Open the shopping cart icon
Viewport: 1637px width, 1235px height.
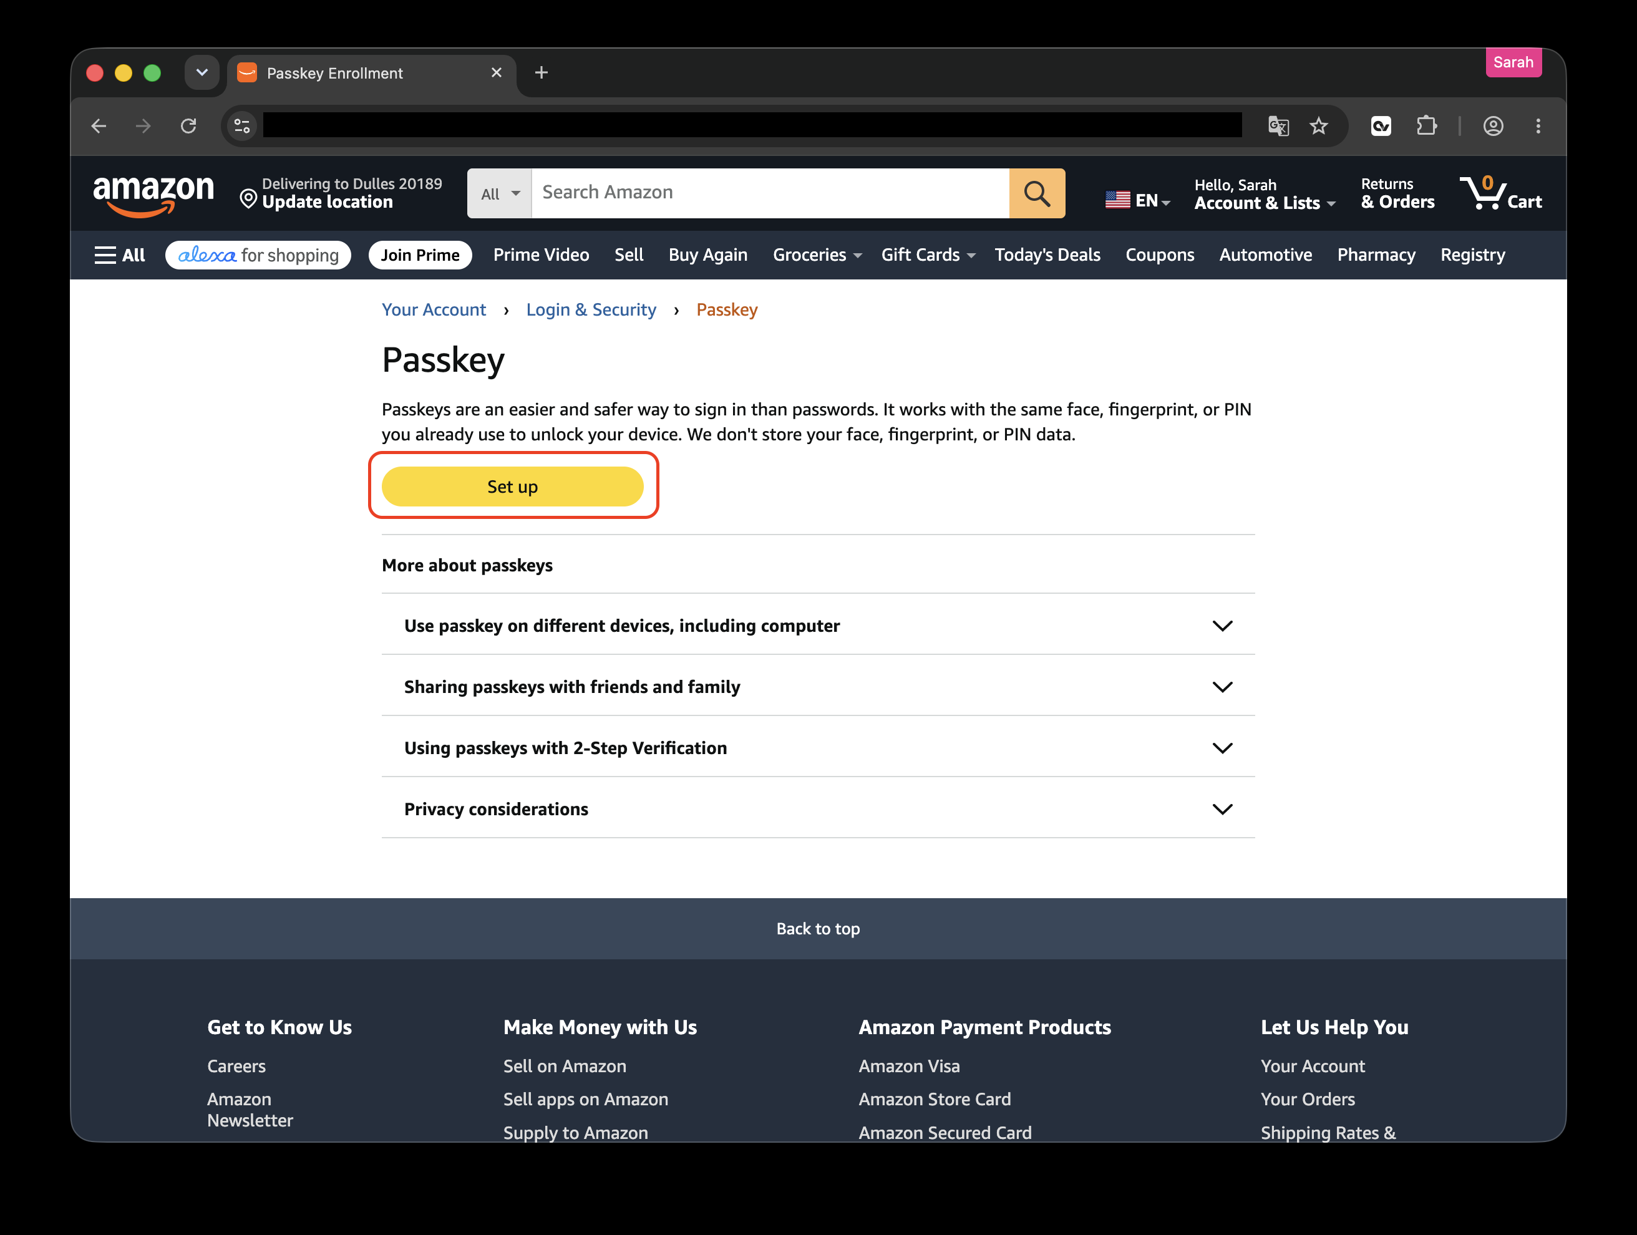pyautogui.click(x=1500, y=193)
